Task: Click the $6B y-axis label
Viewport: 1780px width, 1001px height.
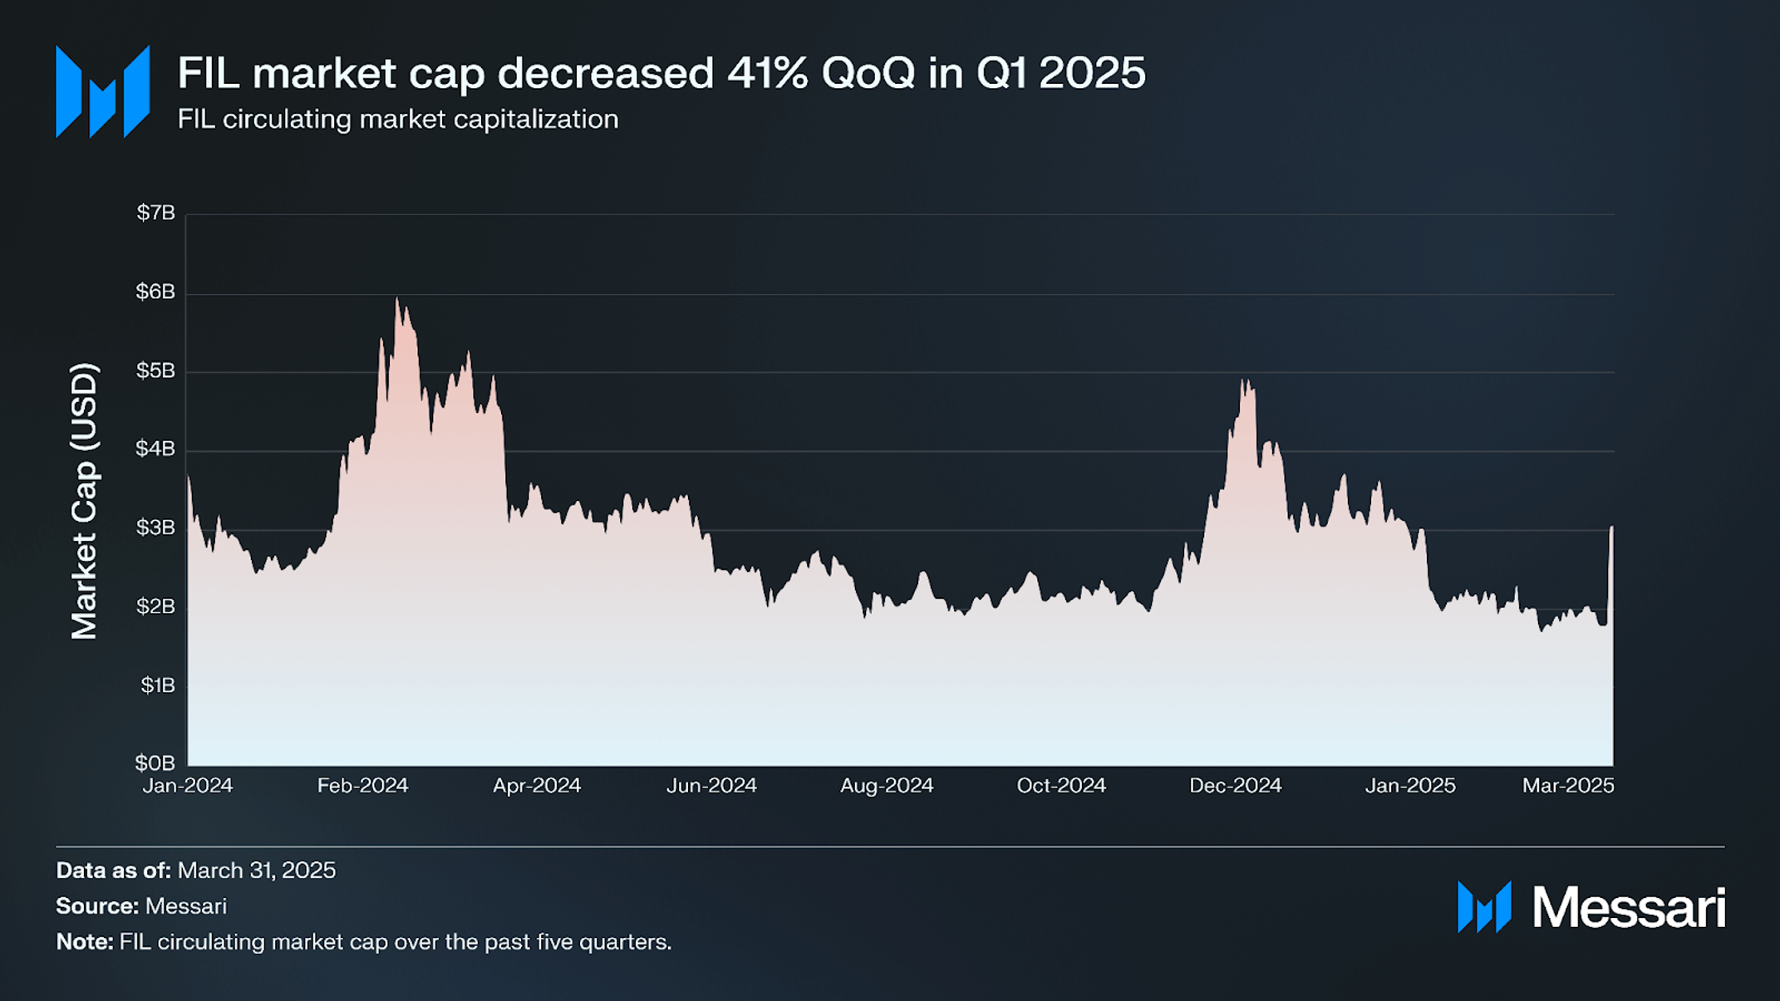Action: 156,292
